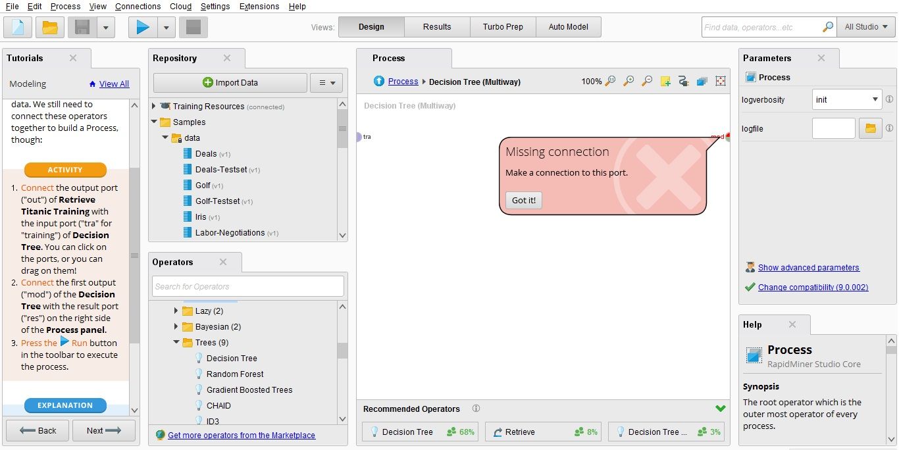Expand the Lazy (2) operator folder

pyautogui.click(x=176, y=311)
